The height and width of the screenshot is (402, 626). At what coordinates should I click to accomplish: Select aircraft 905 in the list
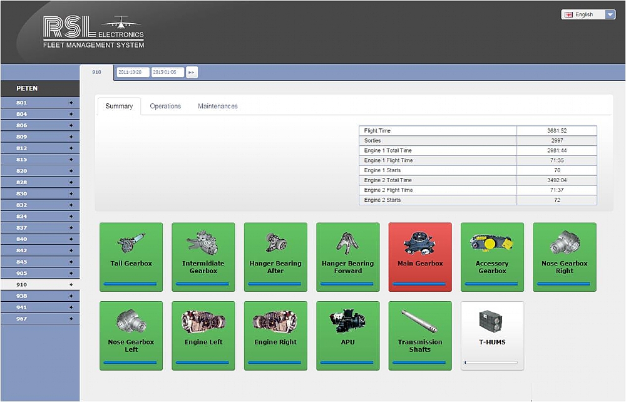[40, 274]
